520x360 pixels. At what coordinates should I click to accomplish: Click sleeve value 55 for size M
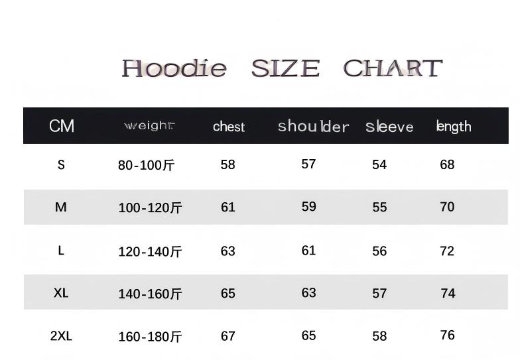click(379, 208)
